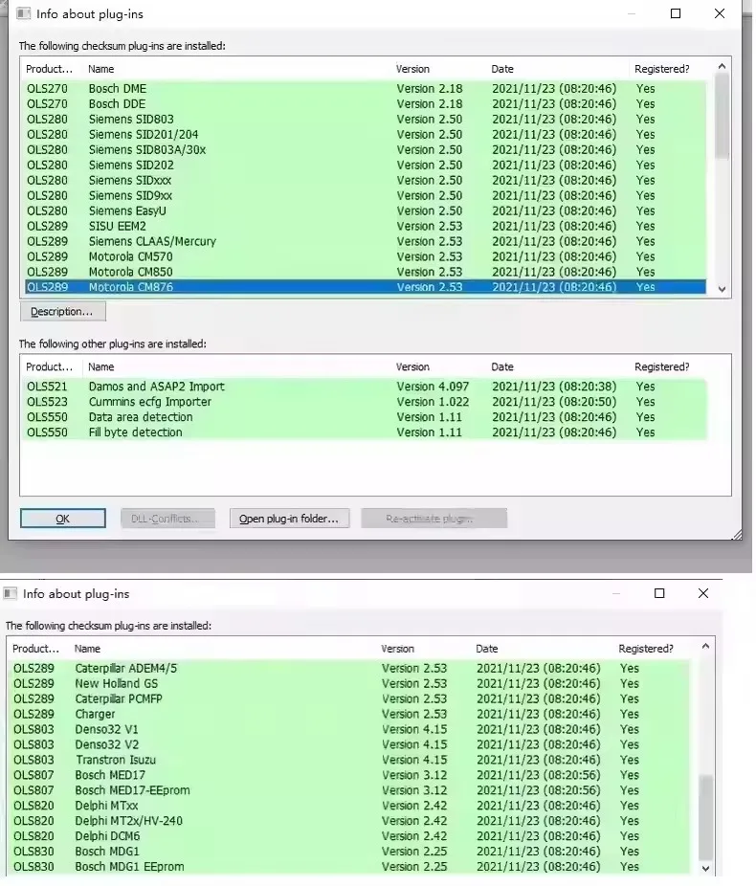Select the Bosch MDG1 EEprom row
This screenshot has width=756, height=886.
coord(350,867)
